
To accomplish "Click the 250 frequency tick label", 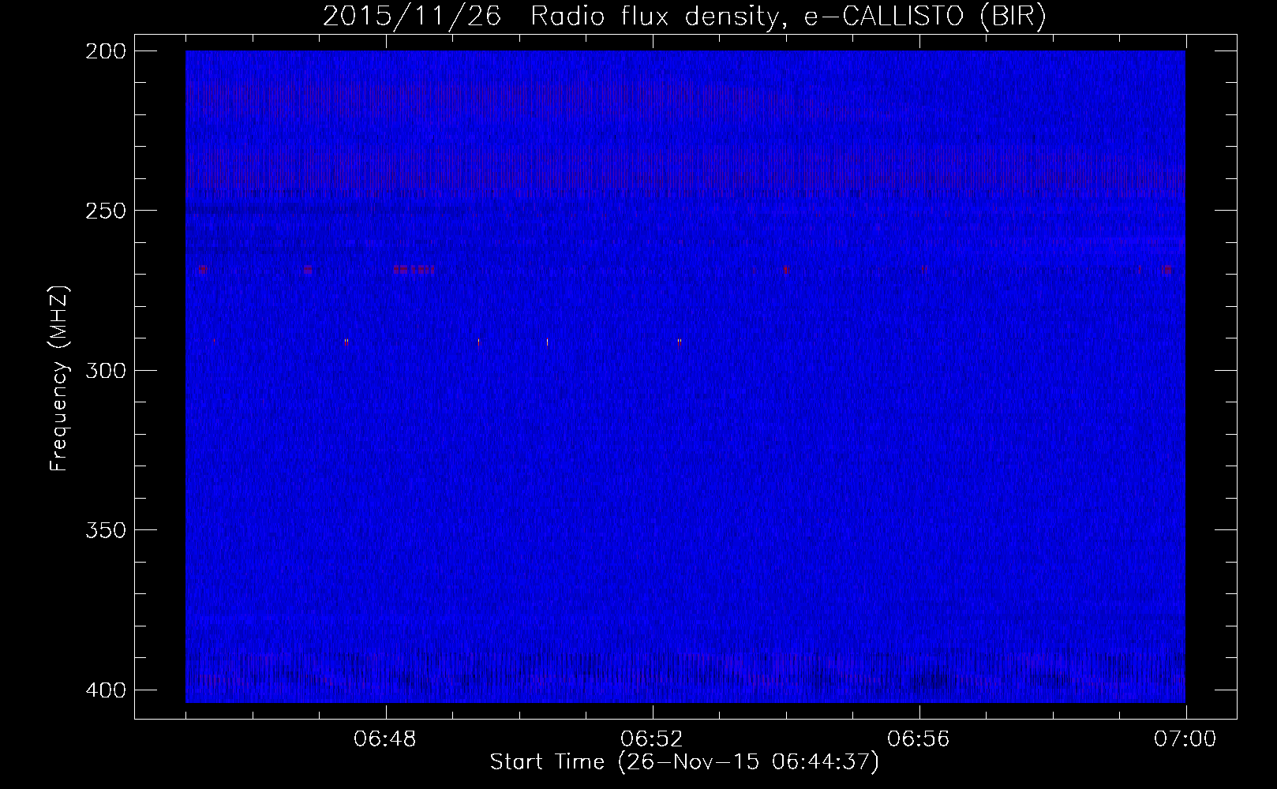I will click(104, 211).
